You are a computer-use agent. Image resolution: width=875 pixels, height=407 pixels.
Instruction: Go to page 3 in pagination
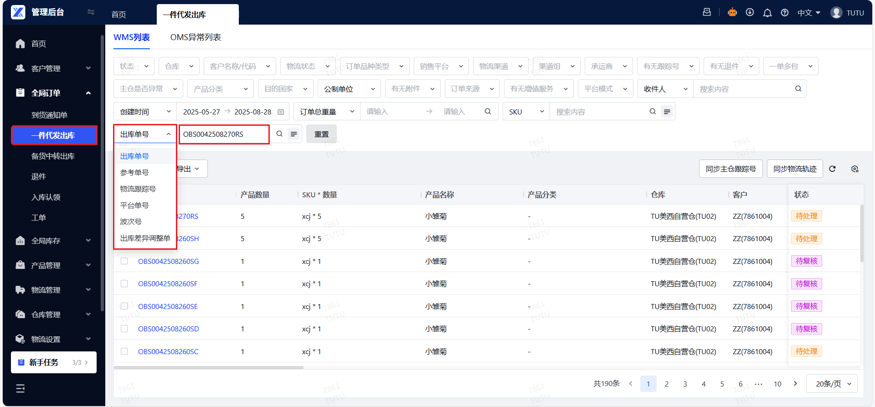click(x=685, y=384)
